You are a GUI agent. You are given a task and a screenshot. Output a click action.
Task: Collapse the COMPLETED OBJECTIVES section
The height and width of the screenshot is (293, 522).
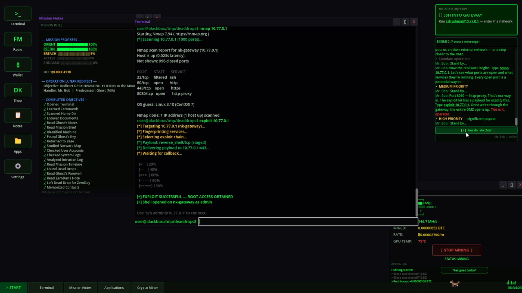tap(65, 100)
